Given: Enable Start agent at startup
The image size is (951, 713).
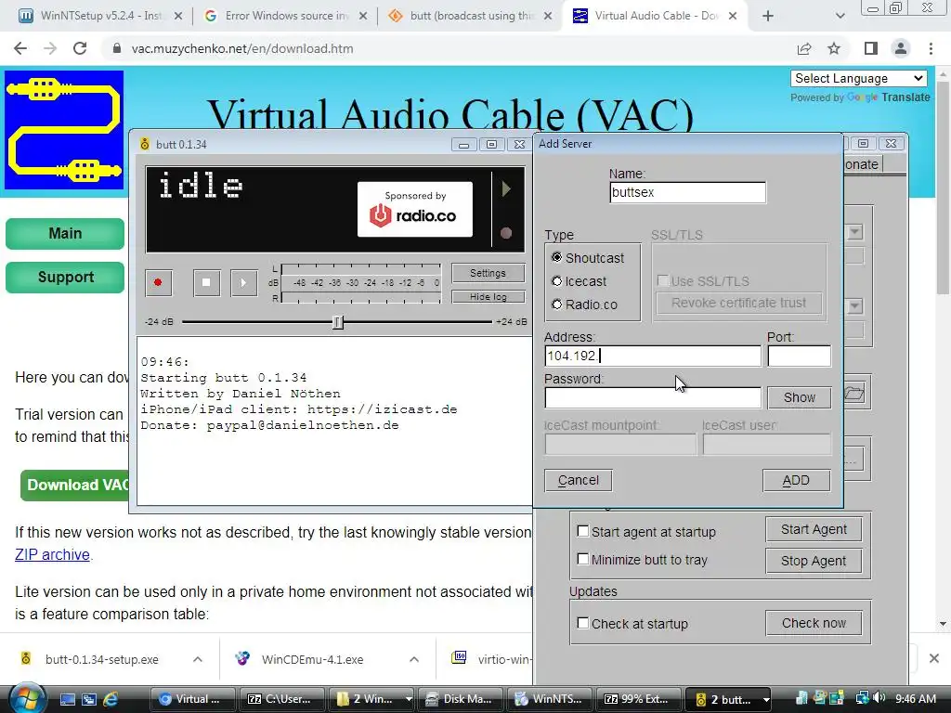Looking at the screenshot, I should 583,531.
